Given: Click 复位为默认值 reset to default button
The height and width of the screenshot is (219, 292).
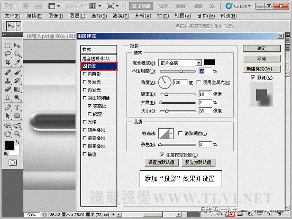Looking at the screenshot, I should coord(198,162).
